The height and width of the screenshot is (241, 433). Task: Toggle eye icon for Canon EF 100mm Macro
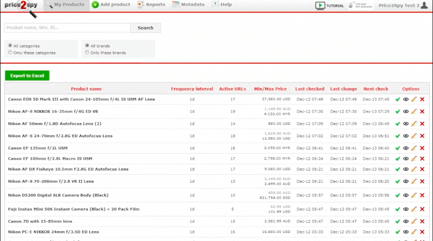(406, 159)
